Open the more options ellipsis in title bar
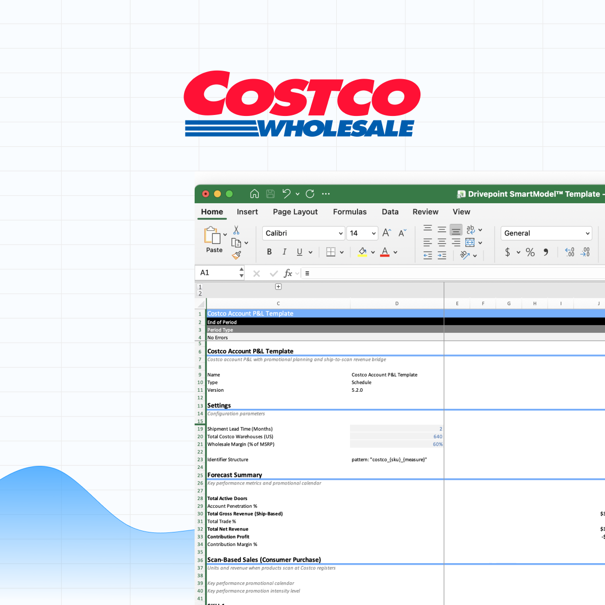Screen dimensions: 605x605 [326, 194]
